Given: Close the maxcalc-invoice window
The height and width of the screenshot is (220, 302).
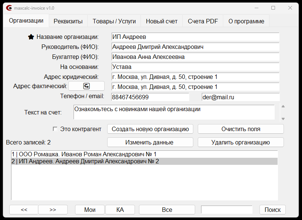Looking at the screenshot, I should pos(290,8).
